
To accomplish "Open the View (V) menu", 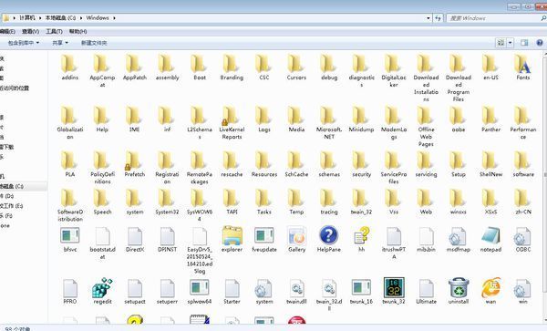I will [x=30, y=31].
